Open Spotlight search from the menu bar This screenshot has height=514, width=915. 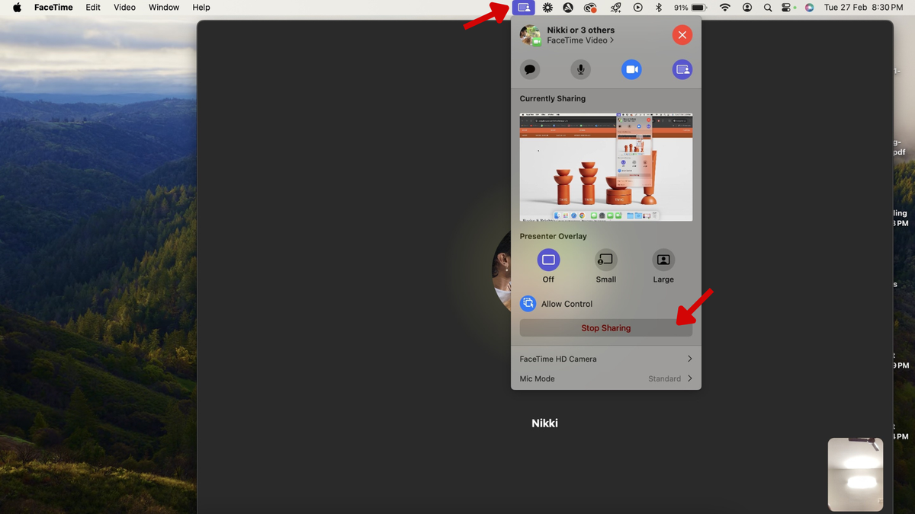click(768, 7)
